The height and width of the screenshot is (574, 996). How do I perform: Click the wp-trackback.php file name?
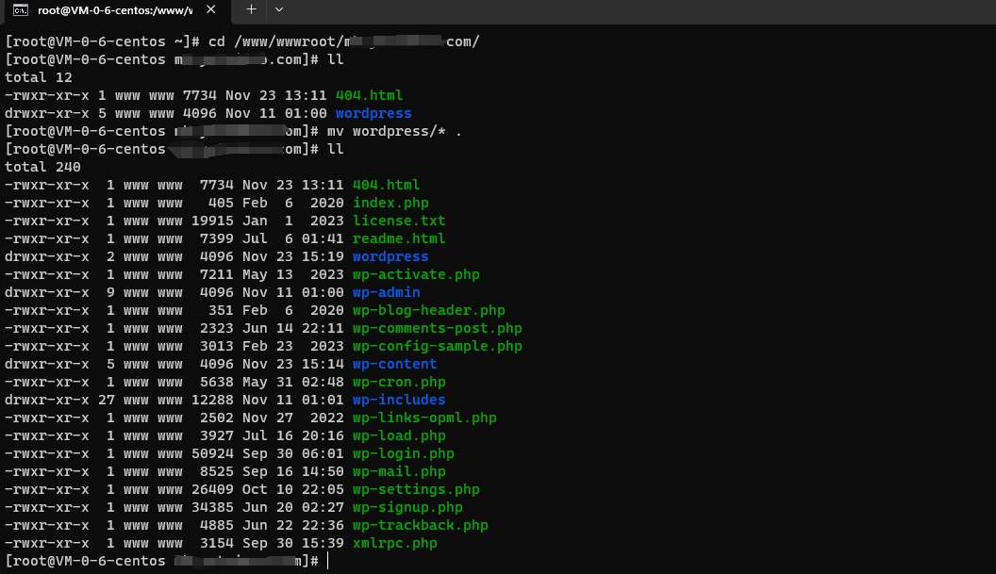420,526
